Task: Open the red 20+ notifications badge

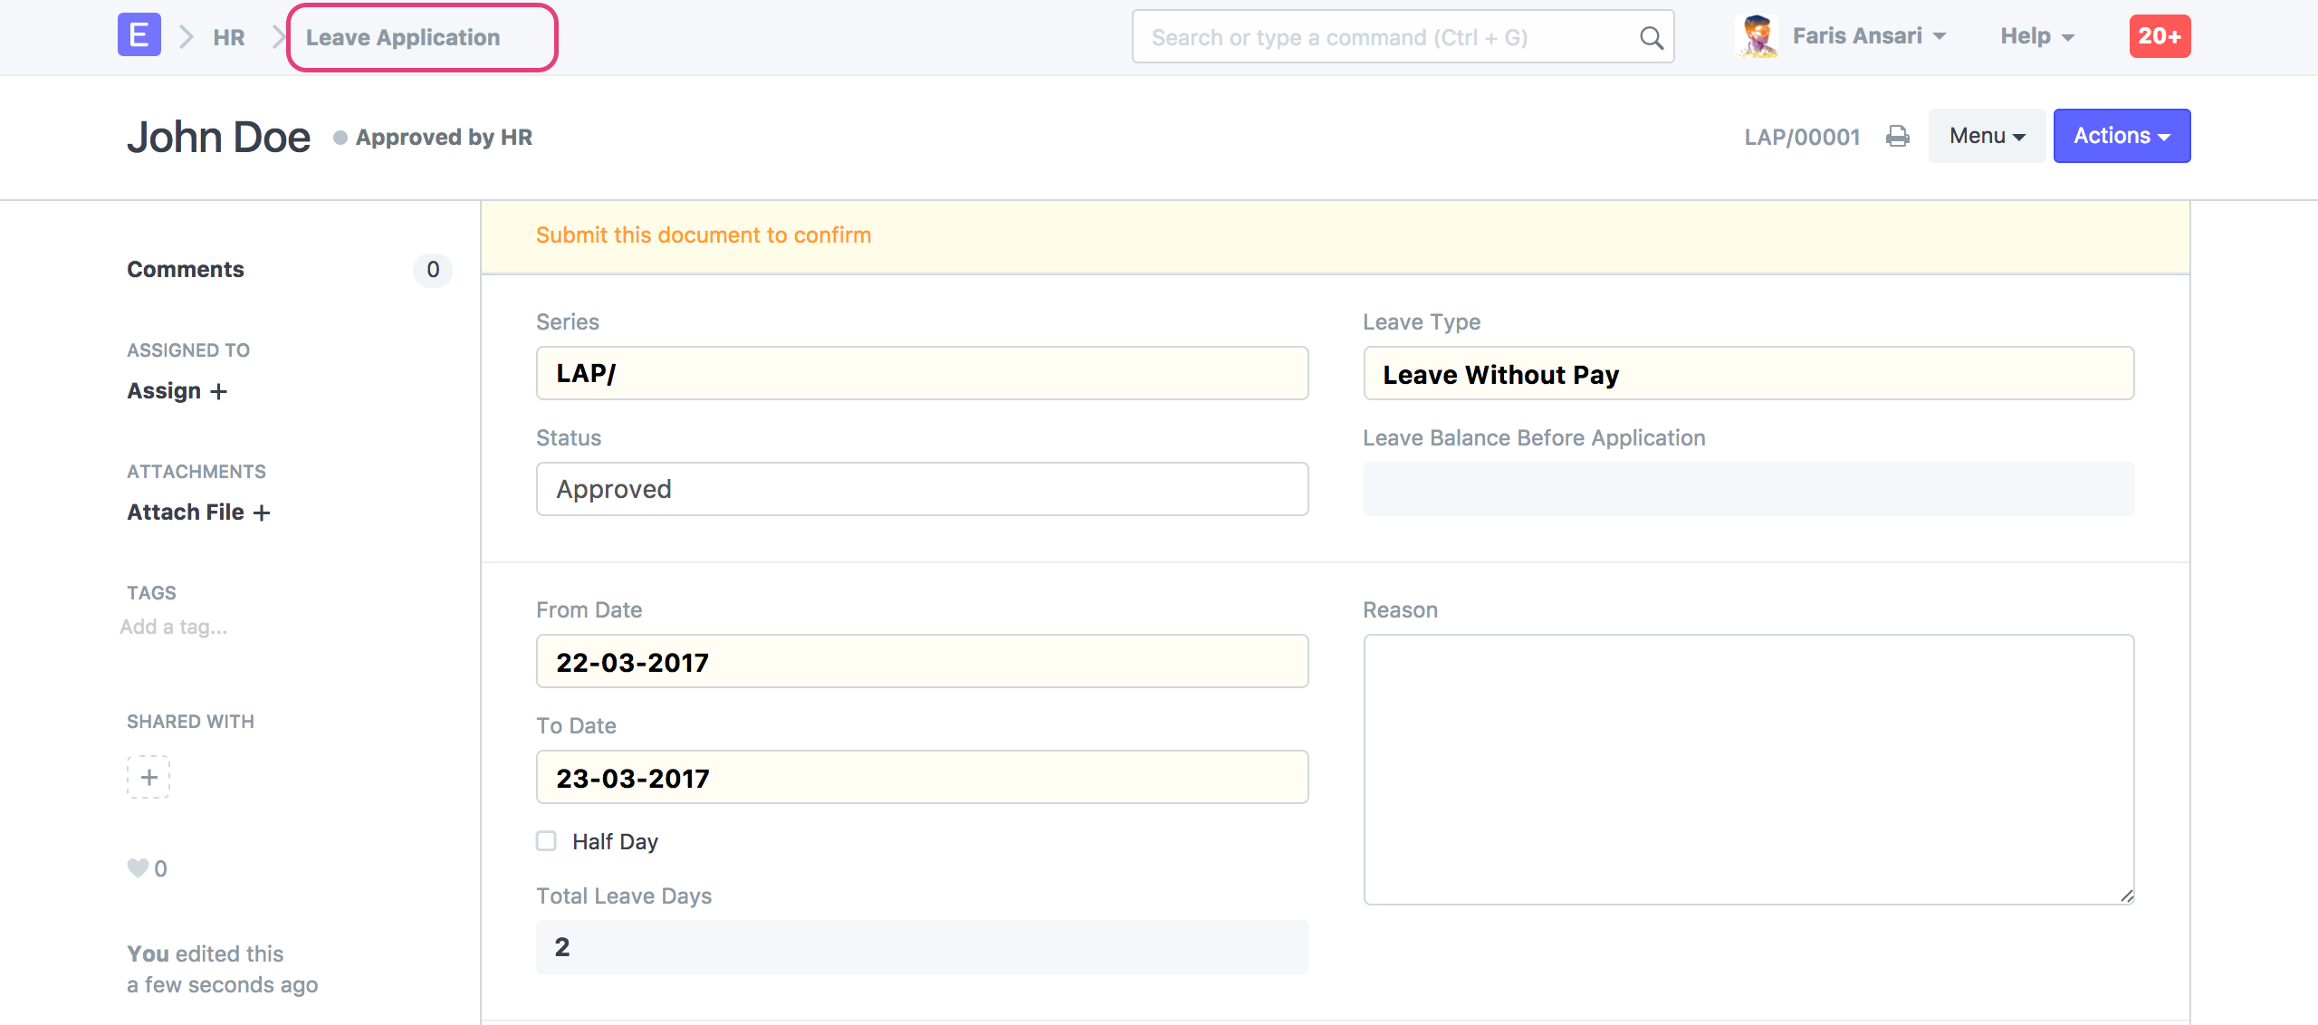Action: pos(2160,36)
